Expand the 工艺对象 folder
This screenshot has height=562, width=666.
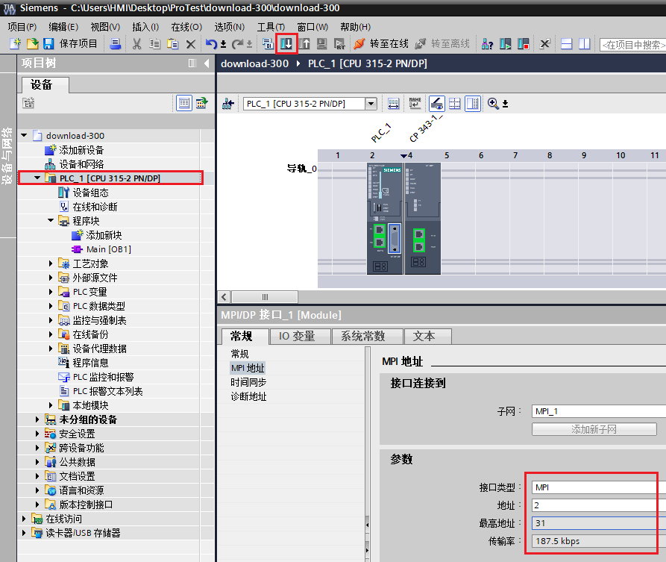pyautogui.click(x=50, y=263)
